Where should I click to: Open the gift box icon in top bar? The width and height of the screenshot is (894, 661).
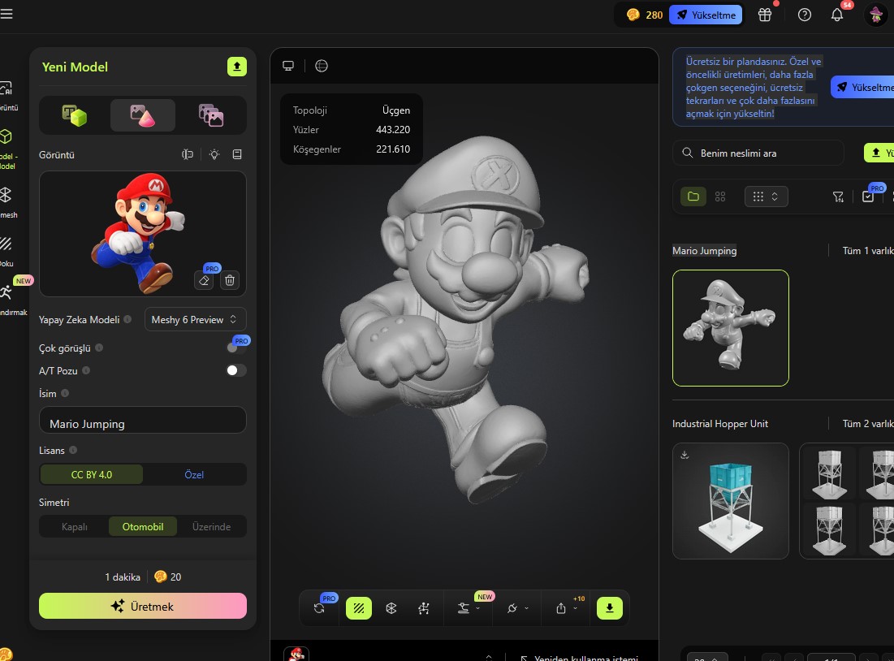tap(765, 15)
